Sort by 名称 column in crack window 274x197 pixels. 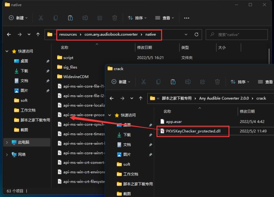167,112
